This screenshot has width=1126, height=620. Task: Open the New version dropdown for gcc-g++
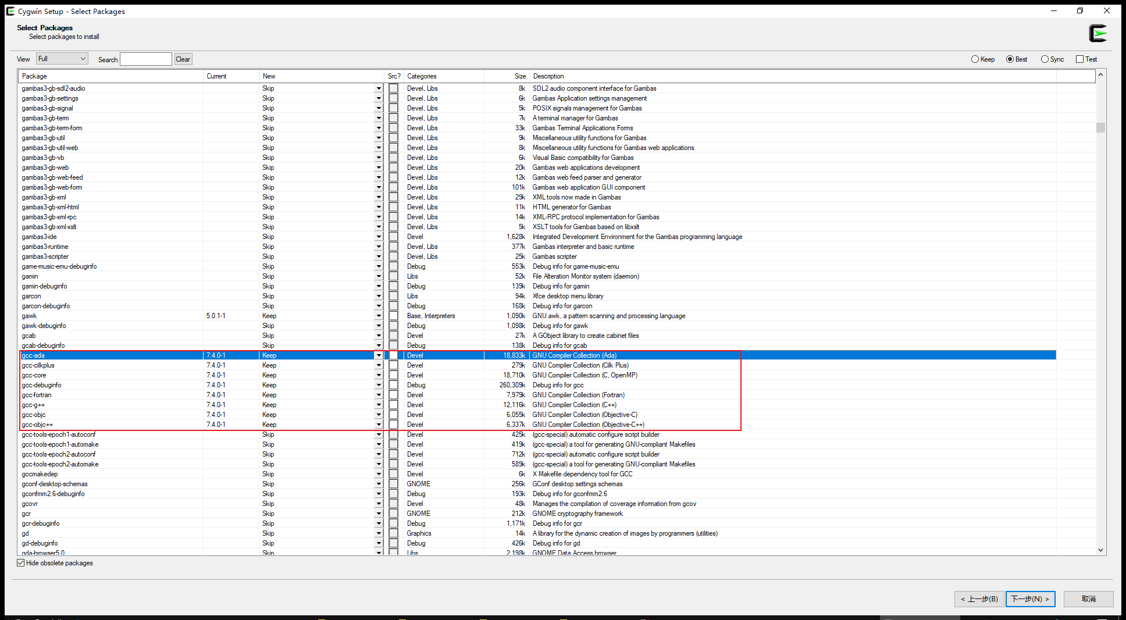[379, 405]
